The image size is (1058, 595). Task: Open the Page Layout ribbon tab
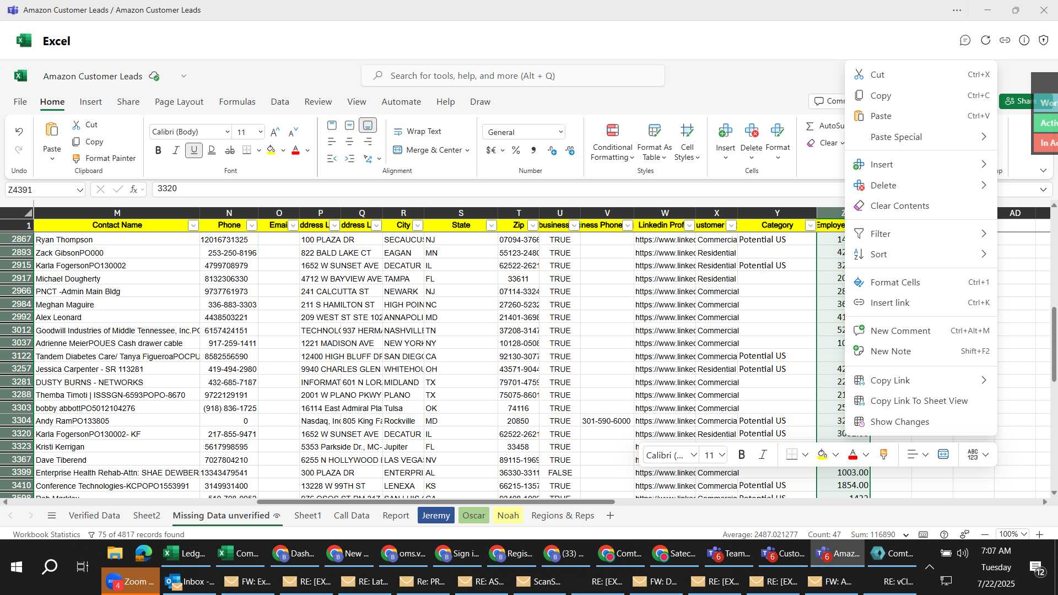[179, 102]
